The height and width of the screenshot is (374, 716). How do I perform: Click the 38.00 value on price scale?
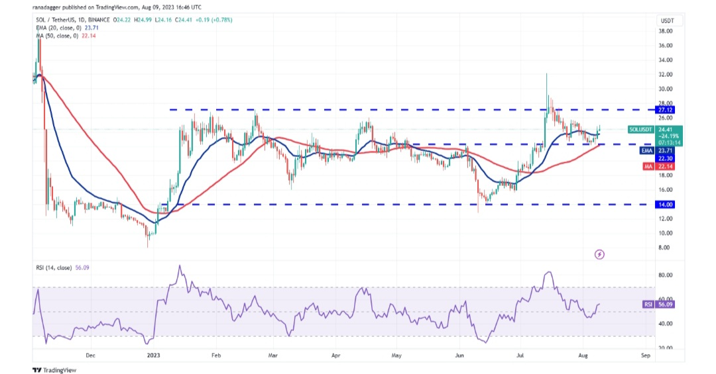tap(666, 31)
